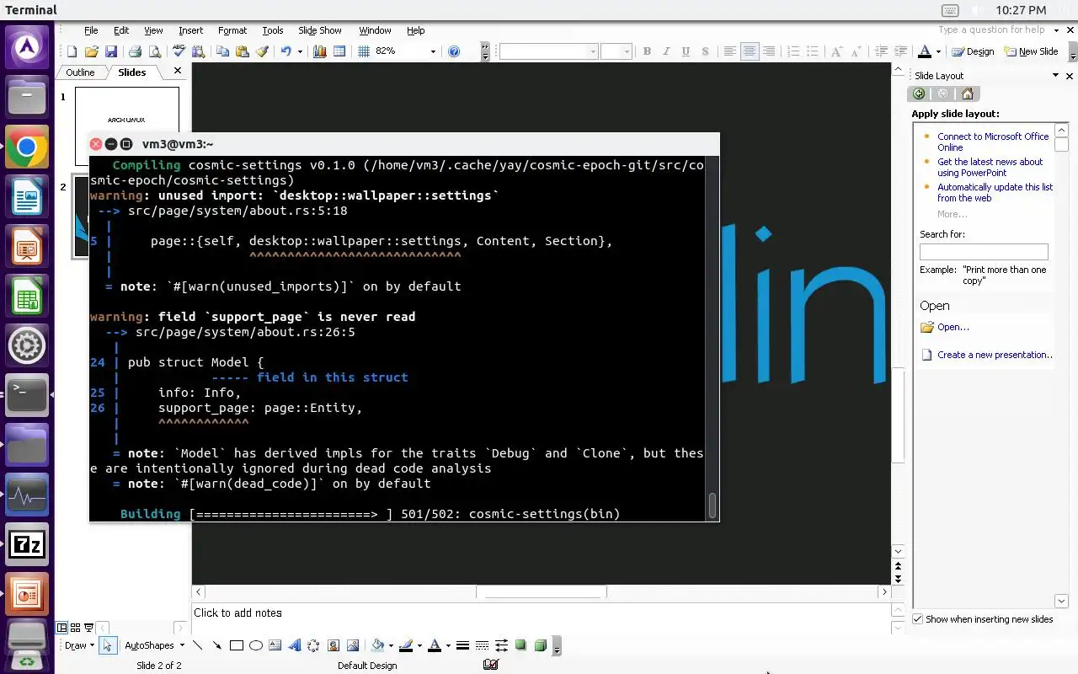Insert WordArt from Drawing toolbar
This screenshot has height=674, width=1078.
point(294,645)
